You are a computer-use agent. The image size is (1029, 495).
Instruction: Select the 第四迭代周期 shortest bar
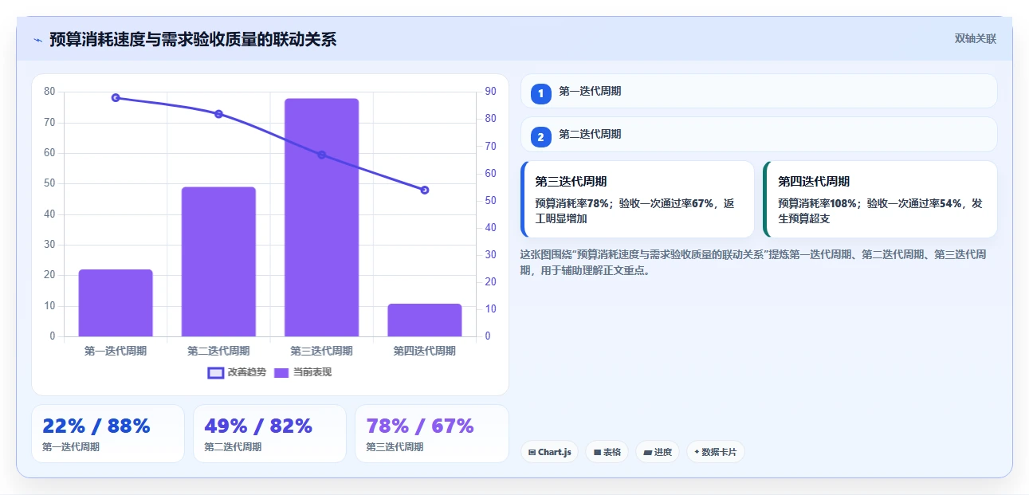click(x=425, y=320)
